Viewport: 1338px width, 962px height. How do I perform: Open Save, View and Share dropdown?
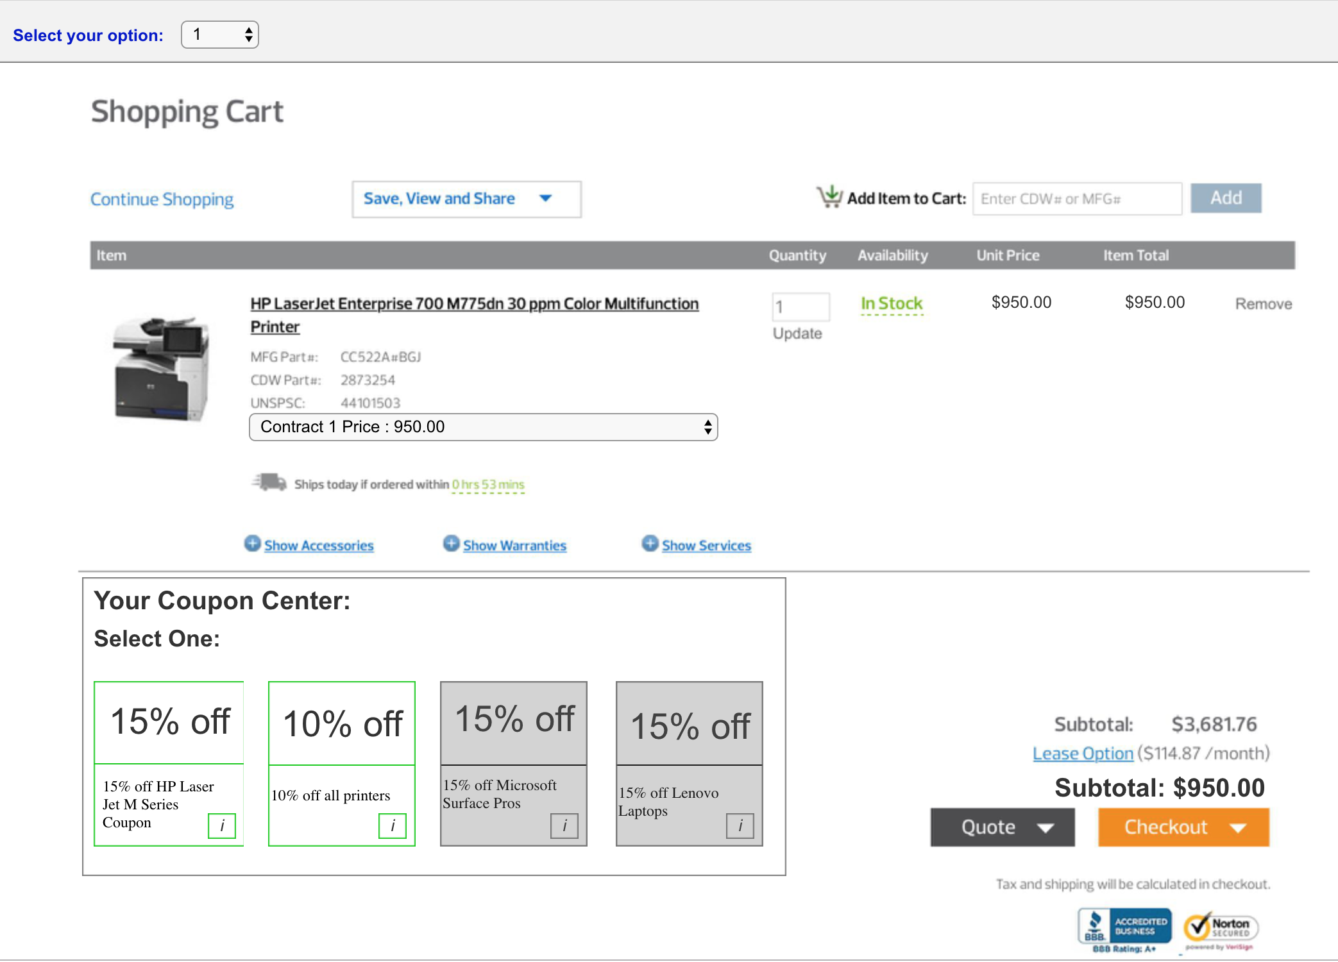466,199
